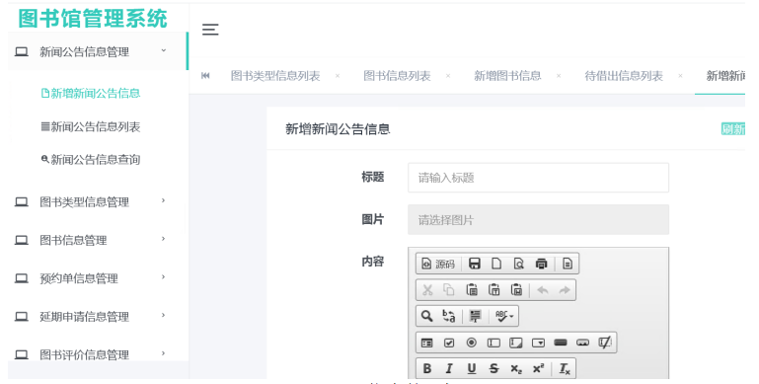Click the Paste as plain text icon
759x384 pixels.
[x=493, y=290]
